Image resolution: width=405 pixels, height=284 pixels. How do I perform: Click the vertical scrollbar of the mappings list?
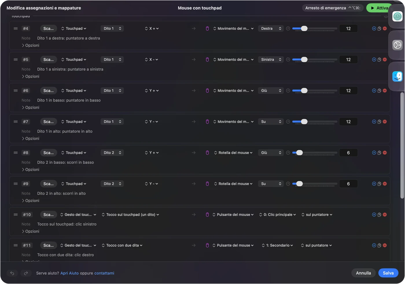[402, 145]
